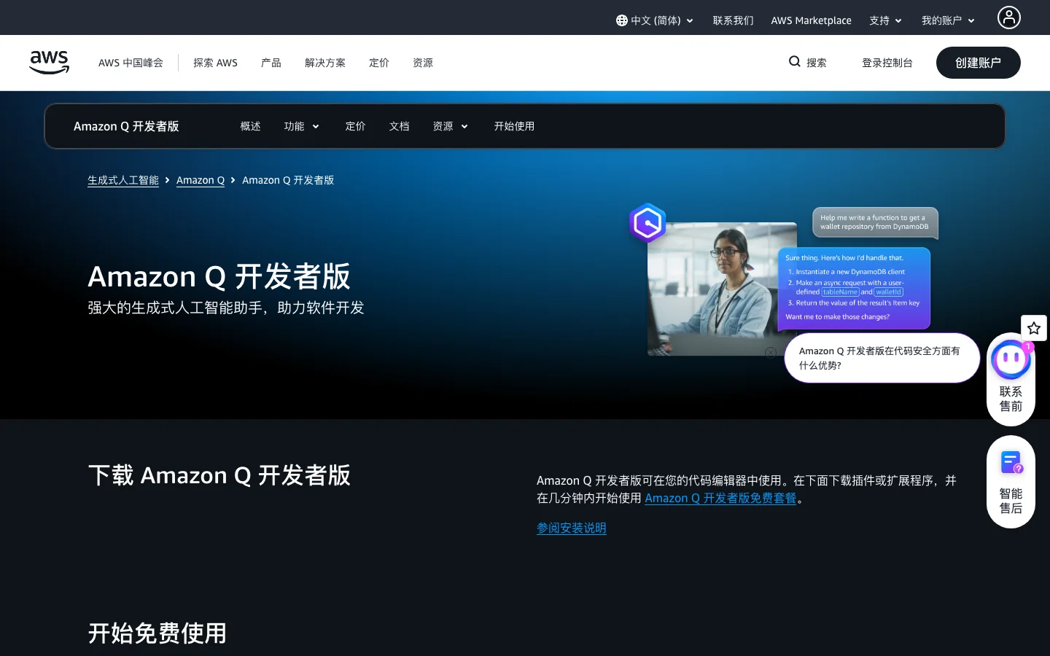
Task: Open 联系我们 in the top bar
Action: click(x=734, y=20)
